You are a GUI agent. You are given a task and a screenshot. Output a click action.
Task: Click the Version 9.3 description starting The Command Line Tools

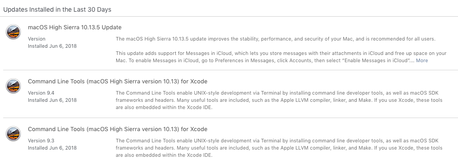[x=279, y=148]
